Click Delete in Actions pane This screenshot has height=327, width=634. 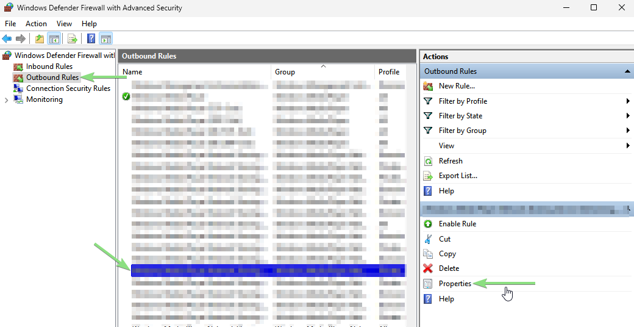[449, 268]
